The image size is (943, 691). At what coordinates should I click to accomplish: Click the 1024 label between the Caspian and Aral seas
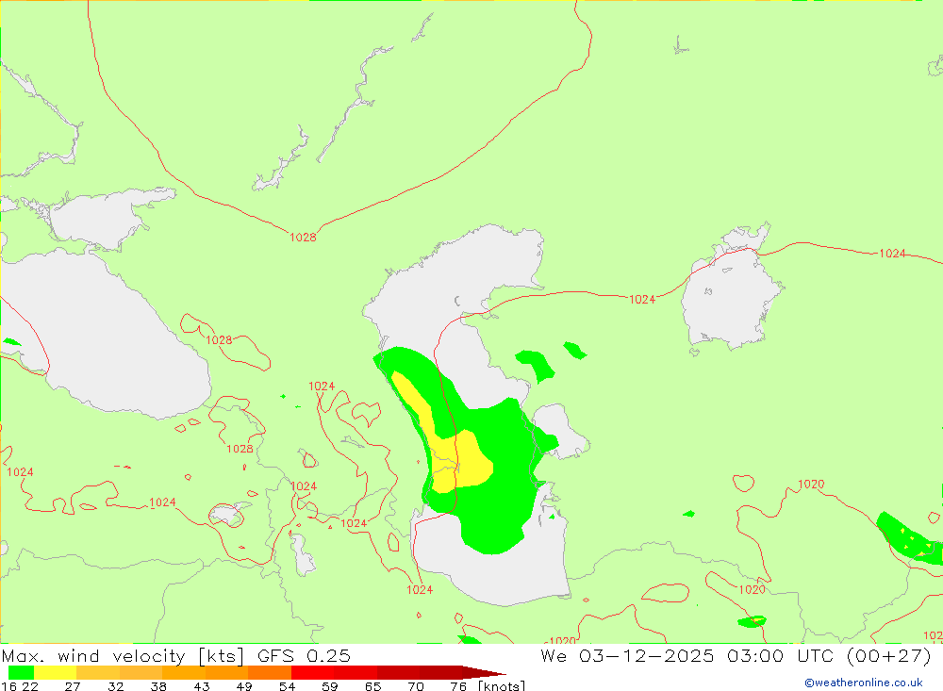click(641, 300)
